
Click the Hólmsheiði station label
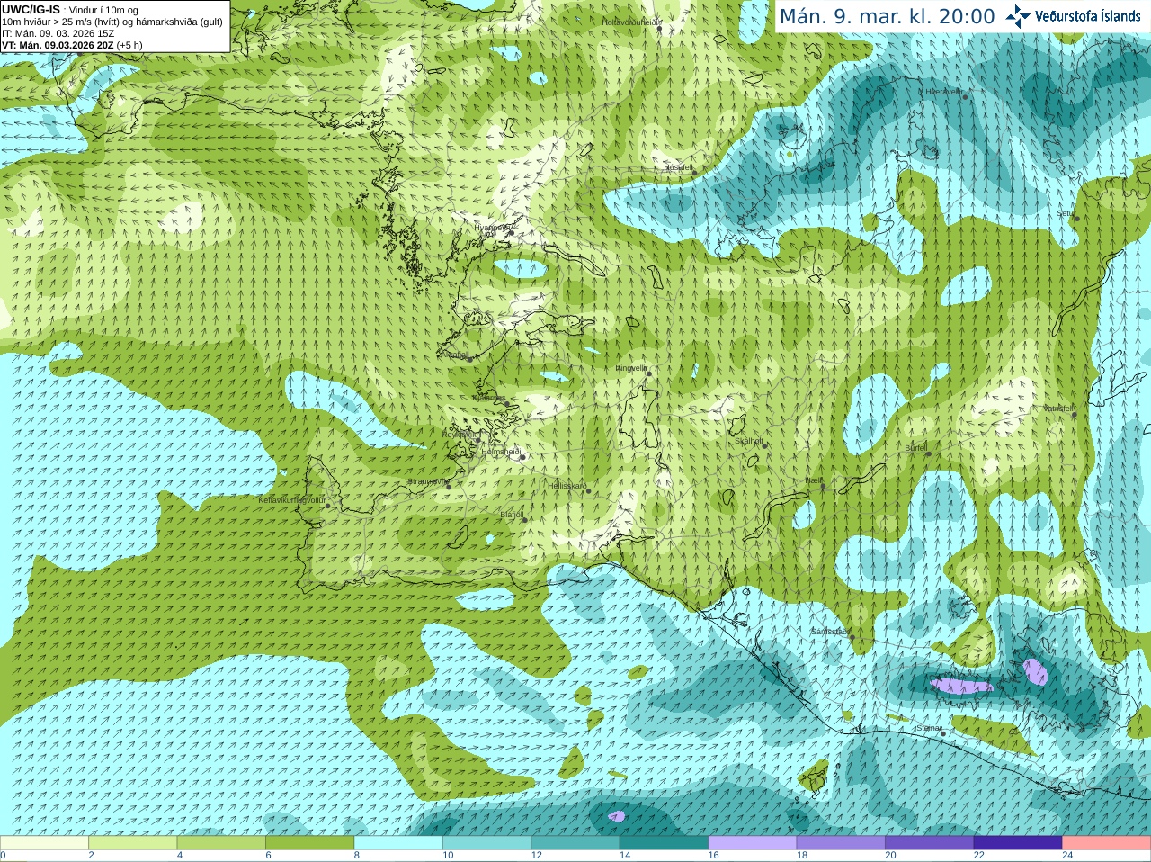501,453
